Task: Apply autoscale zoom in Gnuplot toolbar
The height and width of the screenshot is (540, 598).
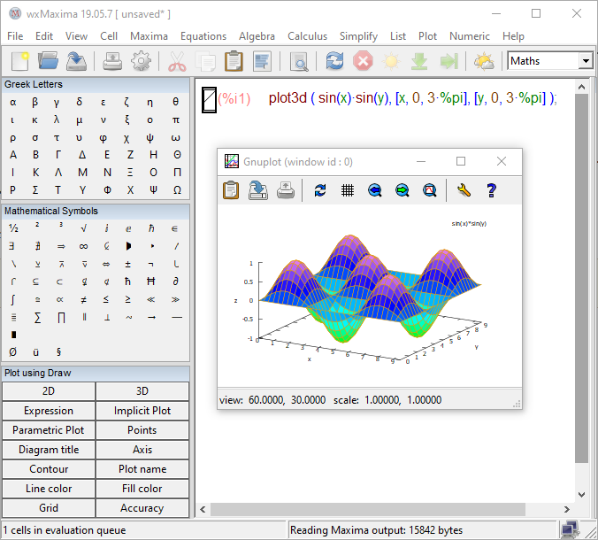Action: 429,190
